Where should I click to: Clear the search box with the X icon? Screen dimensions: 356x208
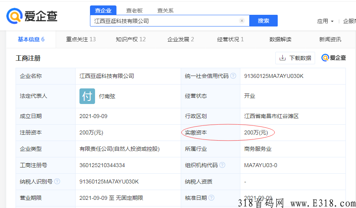242,21
